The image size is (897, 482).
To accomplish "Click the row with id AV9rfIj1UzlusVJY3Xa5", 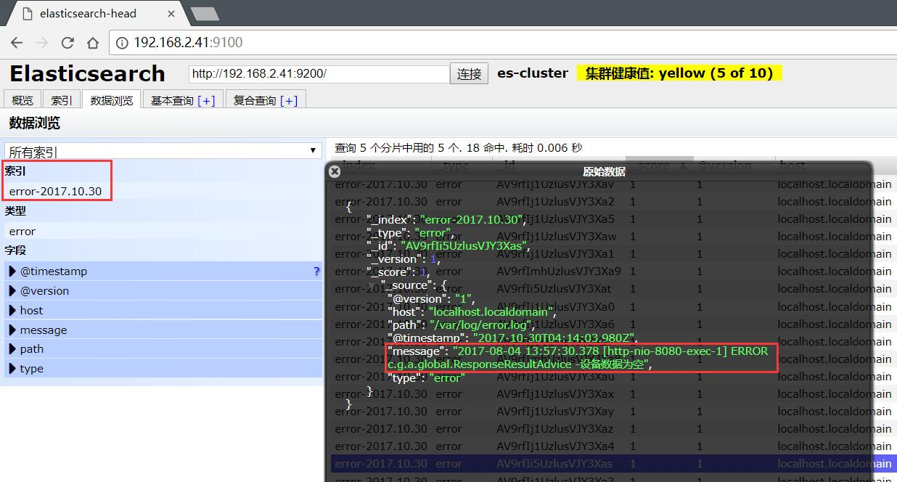I will tap(613, 219).
